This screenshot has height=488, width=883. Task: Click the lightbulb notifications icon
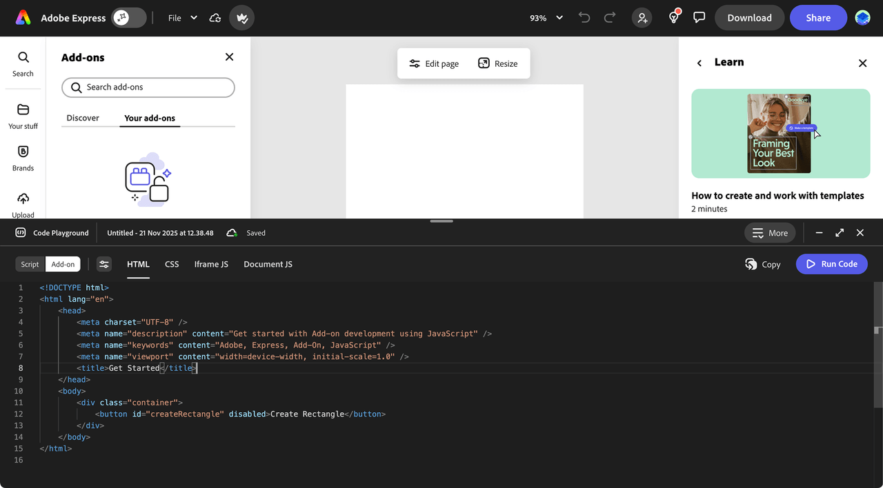click(673, 17)
